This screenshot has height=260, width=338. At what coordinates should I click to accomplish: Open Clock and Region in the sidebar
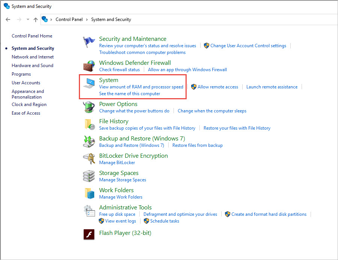click(29, 105)
